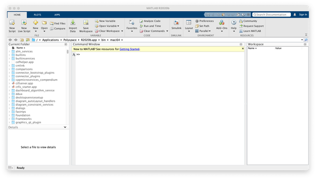
Task: Create a New Live Script
Action: coord(24,26)
